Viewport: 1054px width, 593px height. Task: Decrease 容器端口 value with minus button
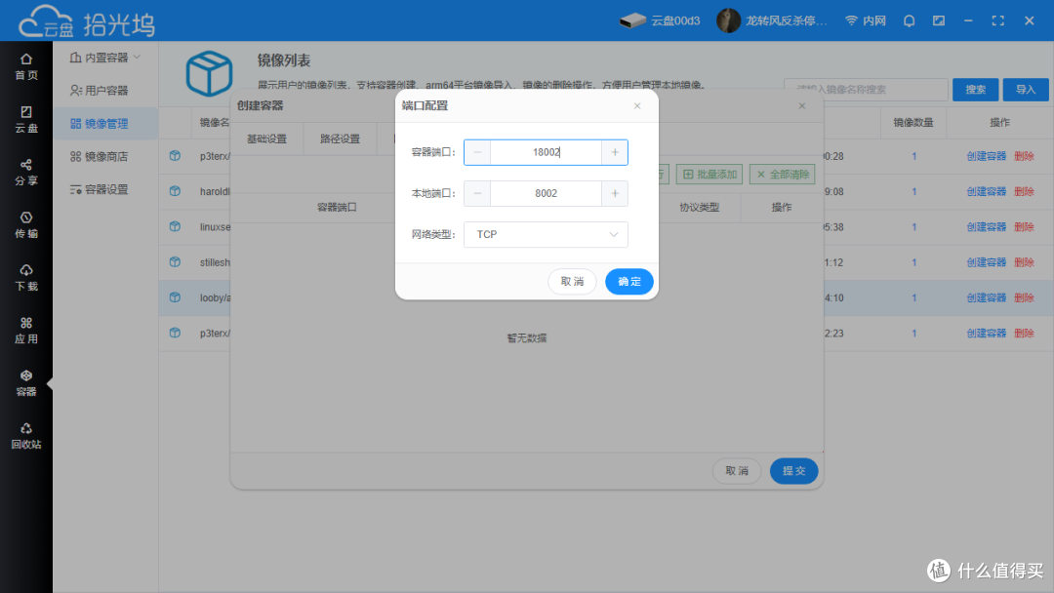[477, 152]
